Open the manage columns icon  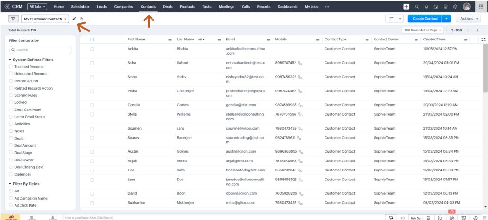click(x=483, y=40)
